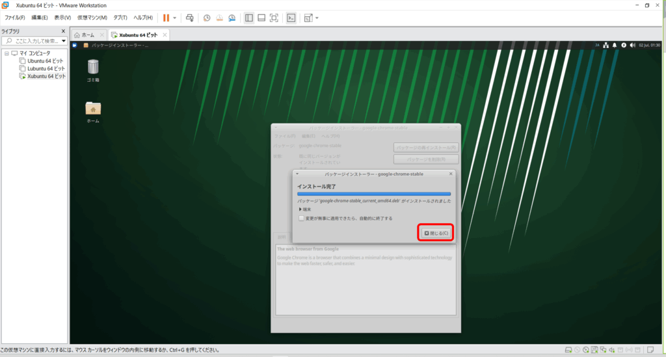Collapse the マイ コンピュータ tree node
This screenshot has height=357, width=666.
7,53
